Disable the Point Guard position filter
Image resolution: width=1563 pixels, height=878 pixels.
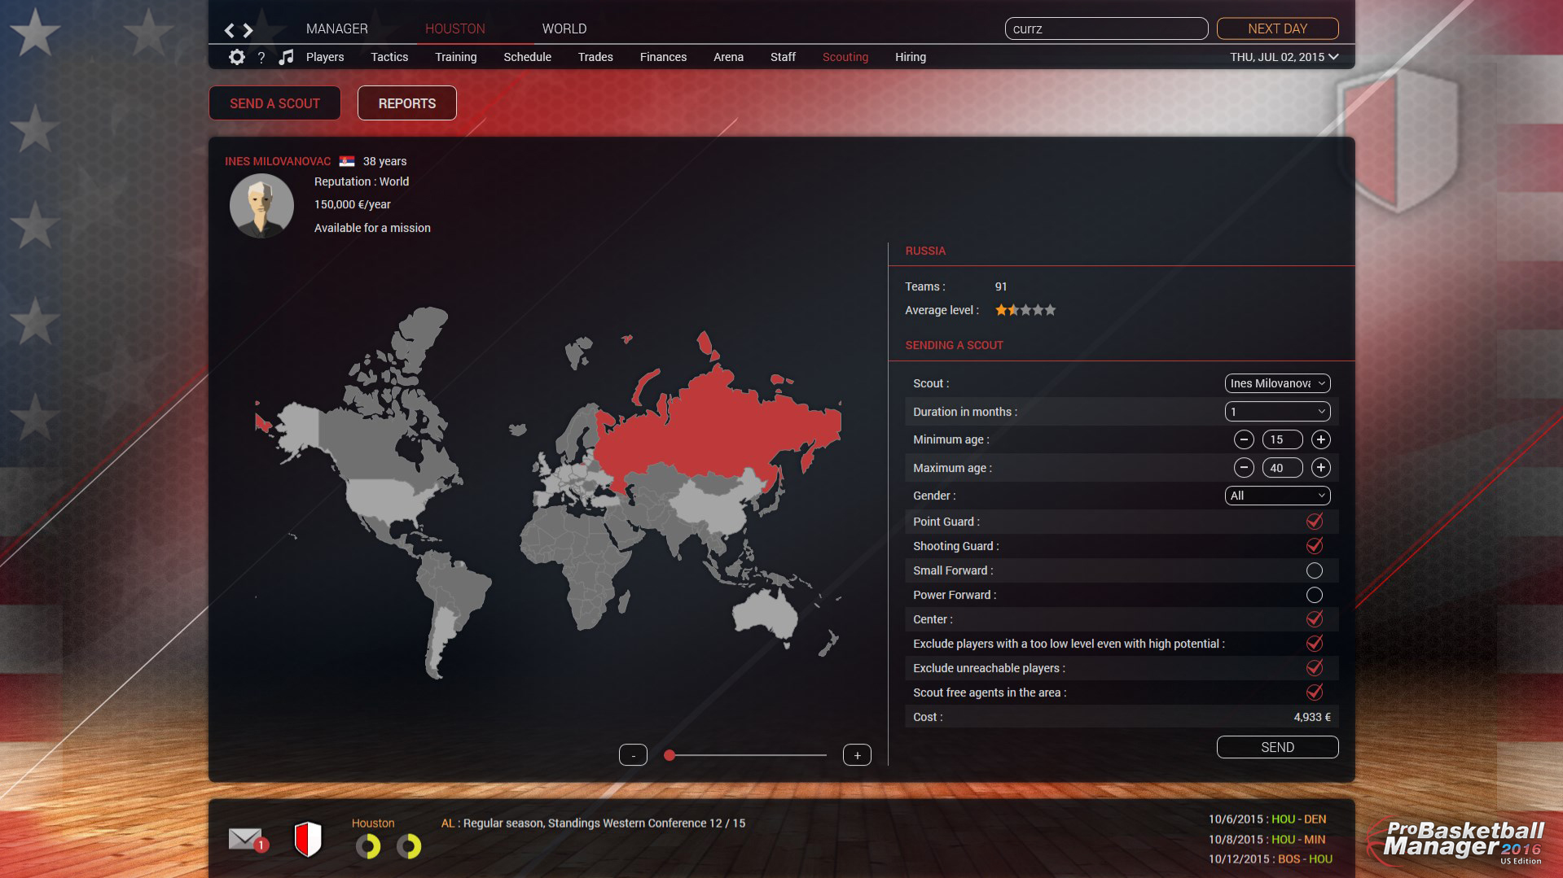(x=1315, y=522)
